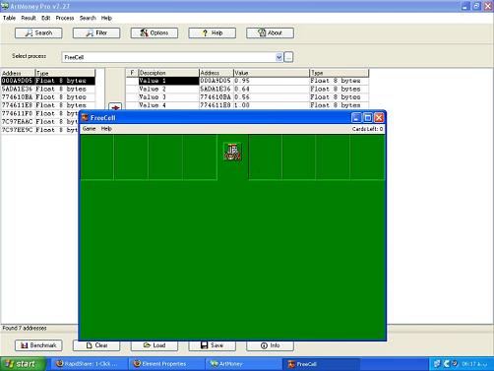
Task: Expand the Select process dropdown
Action: coord(278,57)
